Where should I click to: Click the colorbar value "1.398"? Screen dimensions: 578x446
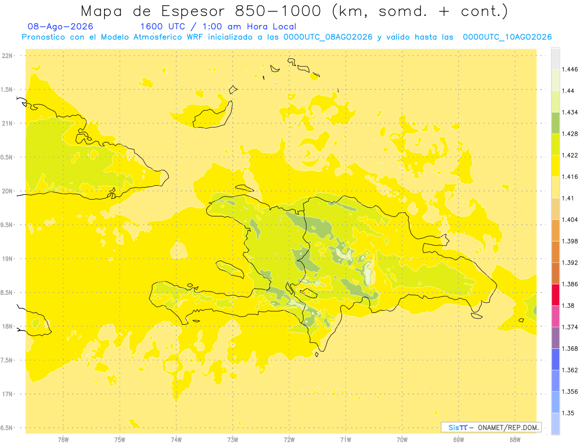click(569, 241)
